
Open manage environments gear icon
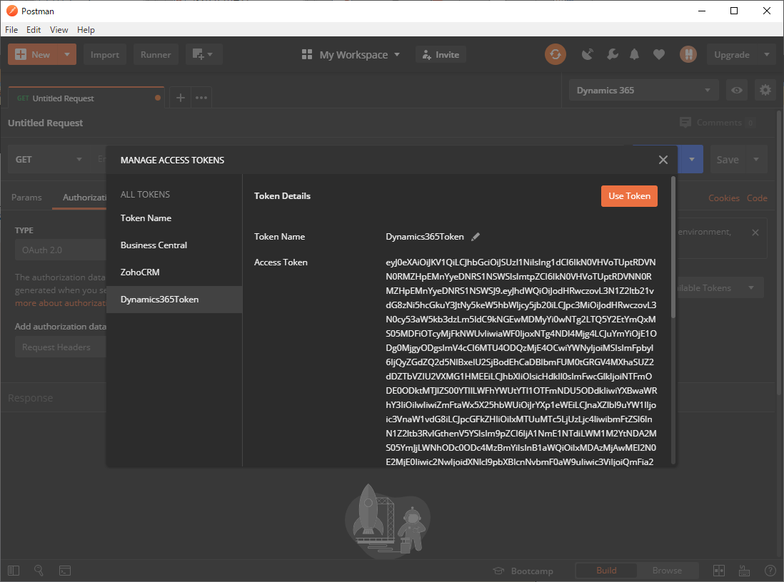pos(765,91)
